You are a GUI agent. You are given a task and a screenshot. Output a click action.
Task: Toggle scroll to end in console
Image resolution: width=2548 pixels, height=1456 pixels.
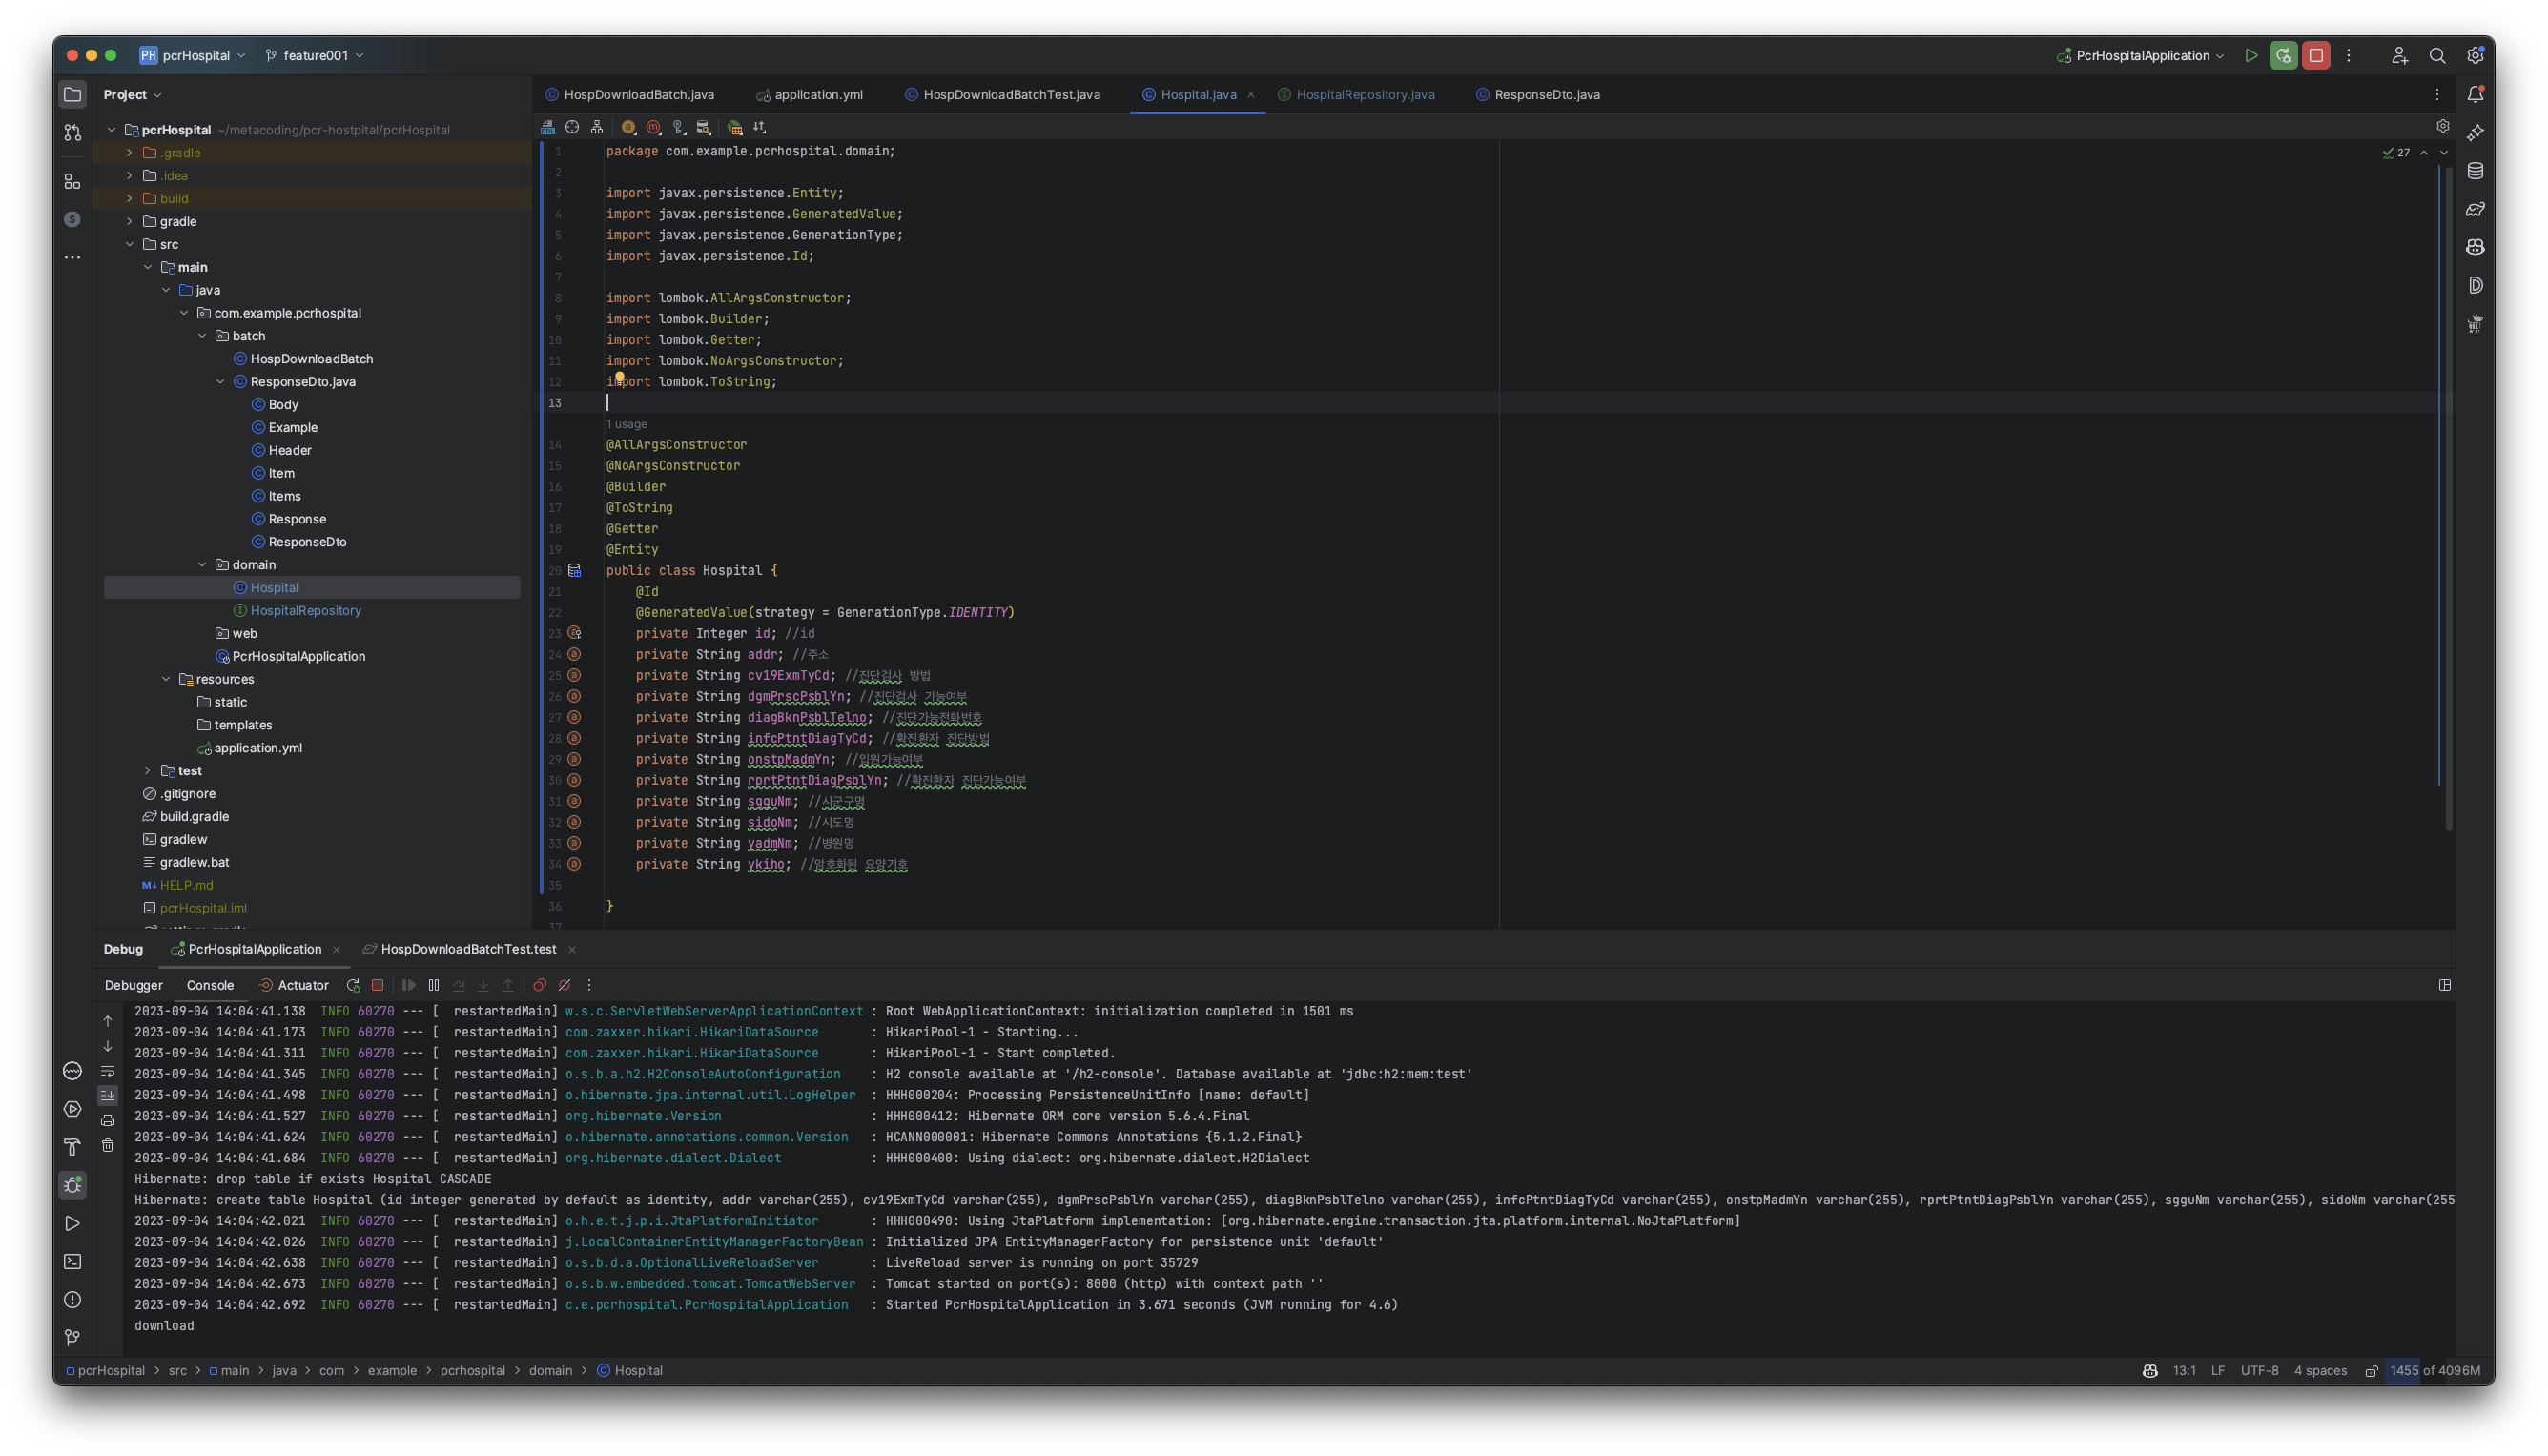[x=108, y=1096]
